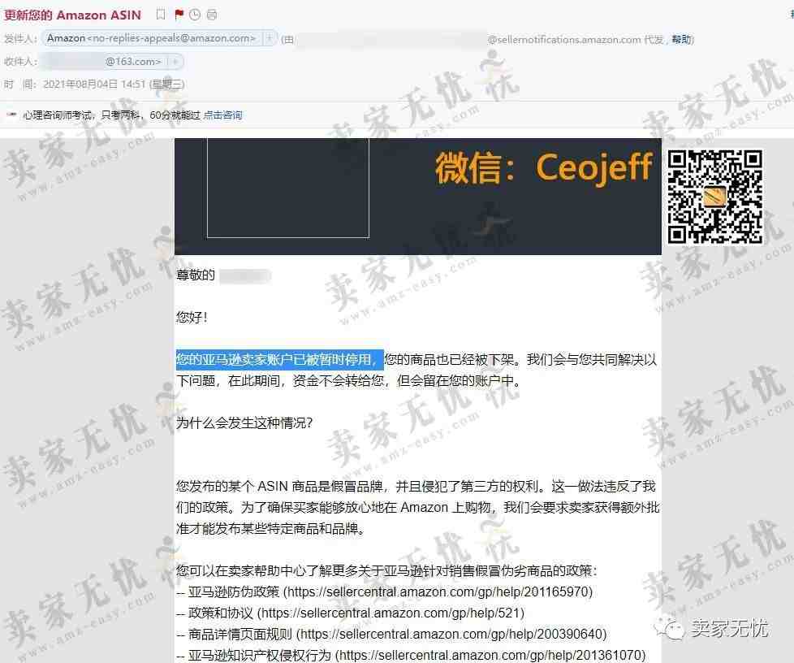Click the plus button beside the Amazon sender
Image resolution: width=794 pixels, height=663 pixels.
coord(270,38)
